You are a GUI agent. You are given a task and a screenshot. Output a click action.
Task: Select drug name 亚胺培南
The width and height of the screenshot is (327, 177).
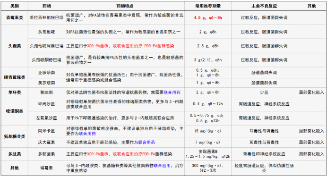(46, 73)
